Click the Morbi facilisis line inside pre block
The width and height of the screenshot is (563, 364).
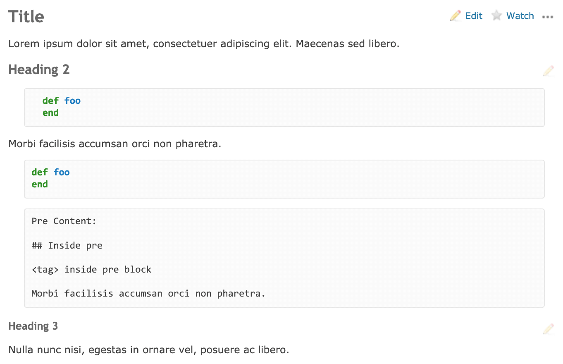[x=148, y=294]
